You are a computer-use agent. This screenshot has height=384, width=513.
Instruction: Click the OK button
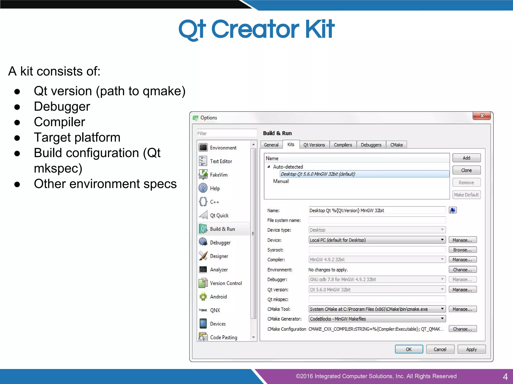409,349
